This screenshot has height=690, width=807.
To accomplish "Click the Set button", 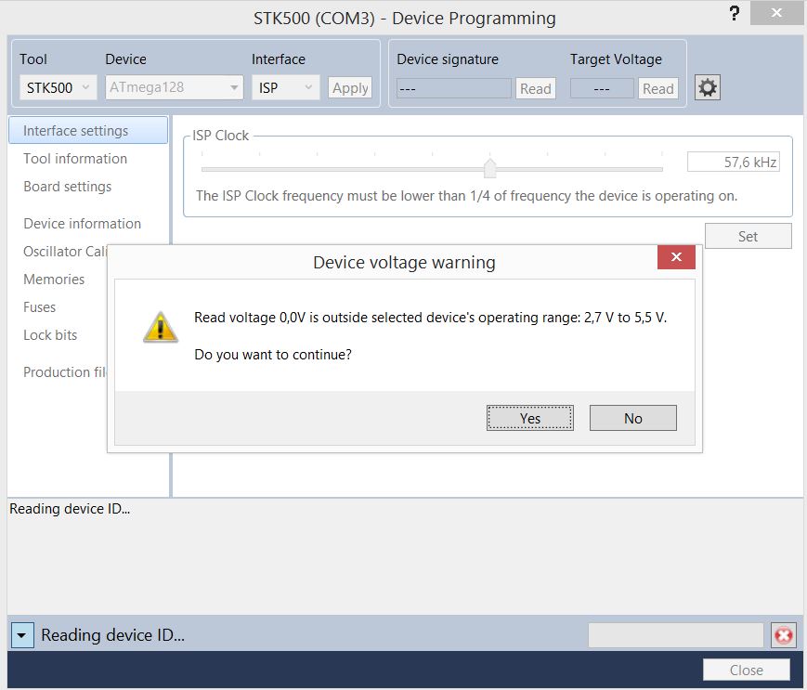I will coord(748,236).
